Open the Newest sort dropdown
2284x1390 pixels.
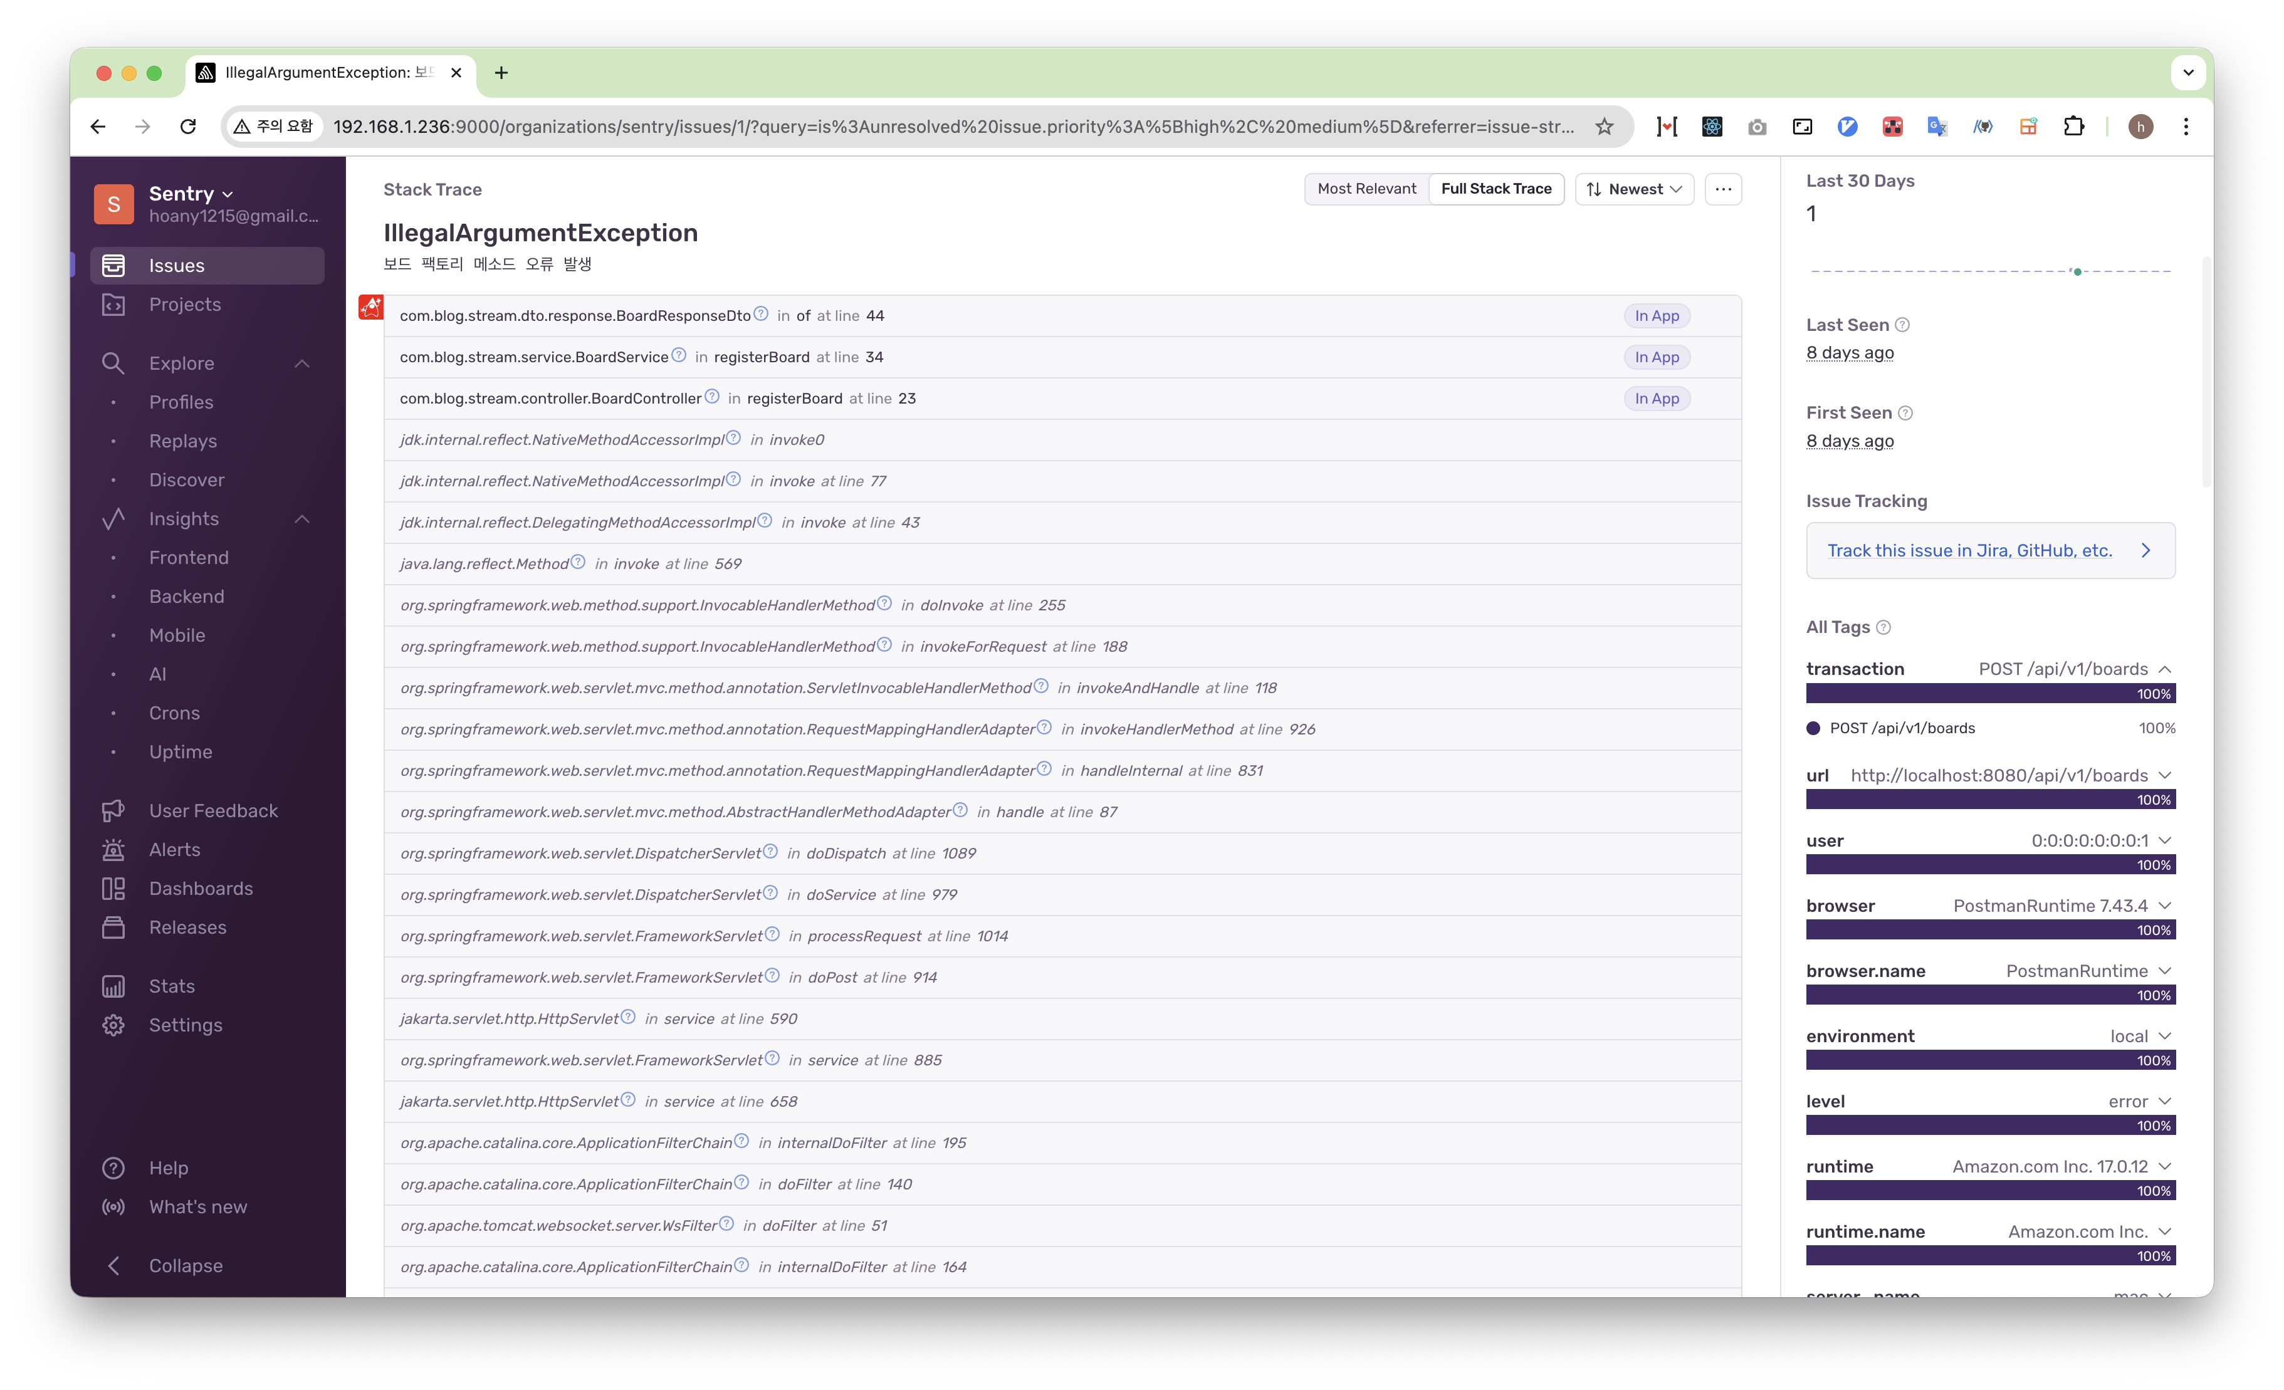coord(1634,189)
